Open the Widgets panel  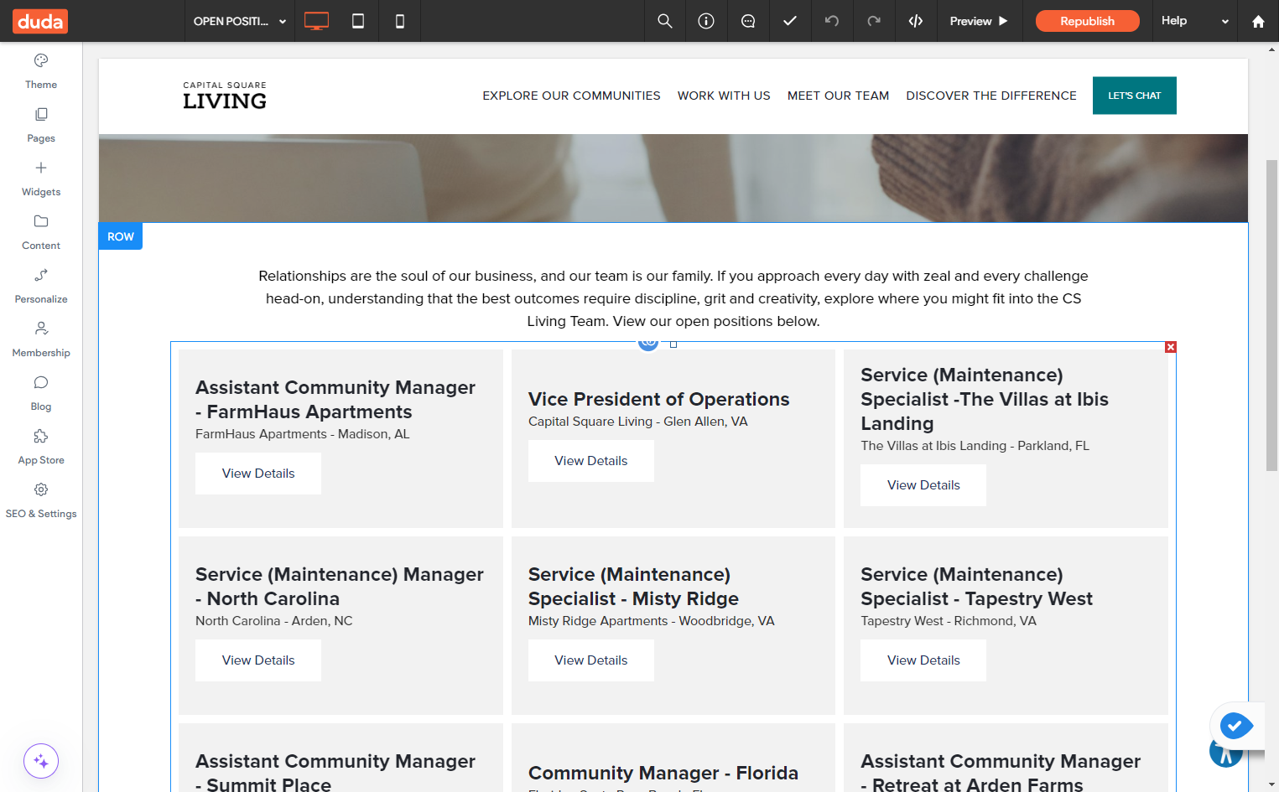(41, 179)
